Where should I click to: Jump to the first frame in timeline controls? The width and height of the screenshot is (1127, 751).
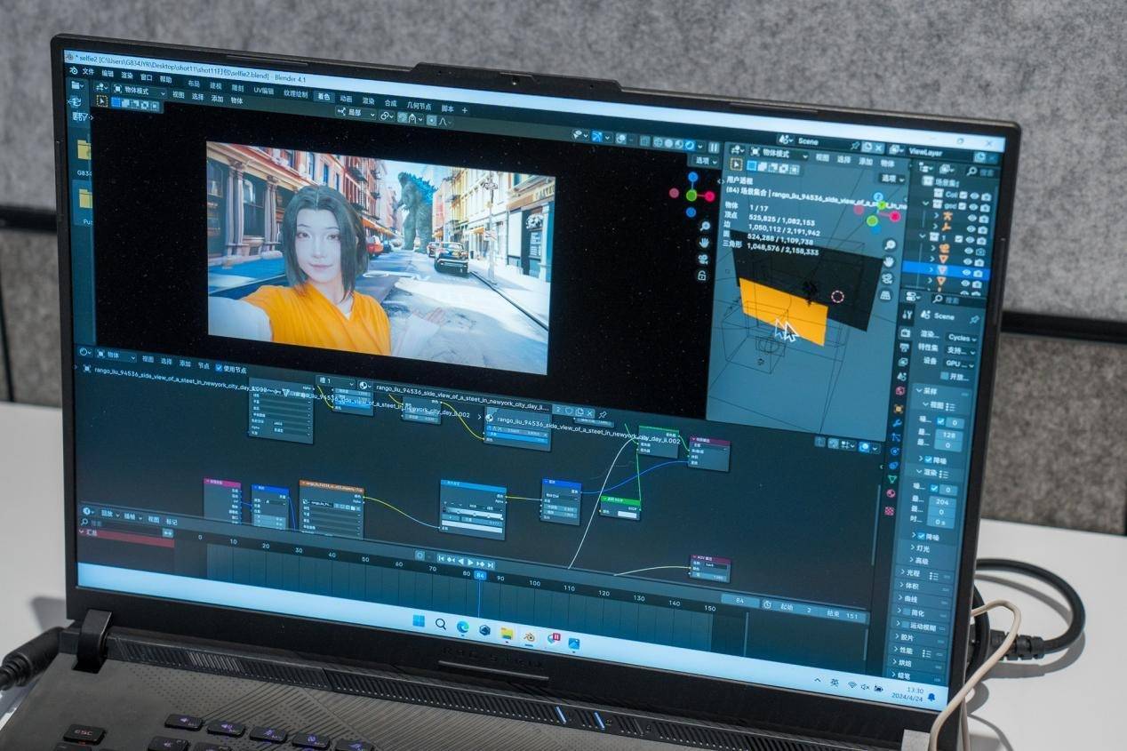click(x=441, y=559)
